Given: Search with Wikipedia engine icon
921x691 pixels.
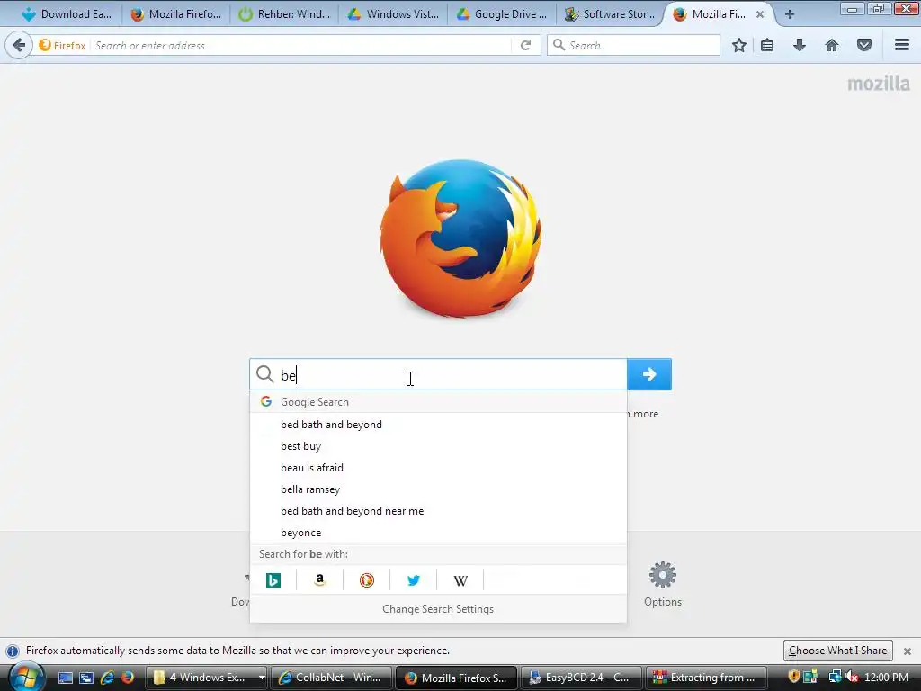Looking at the screenshot, I should click(x=460, y=580).
